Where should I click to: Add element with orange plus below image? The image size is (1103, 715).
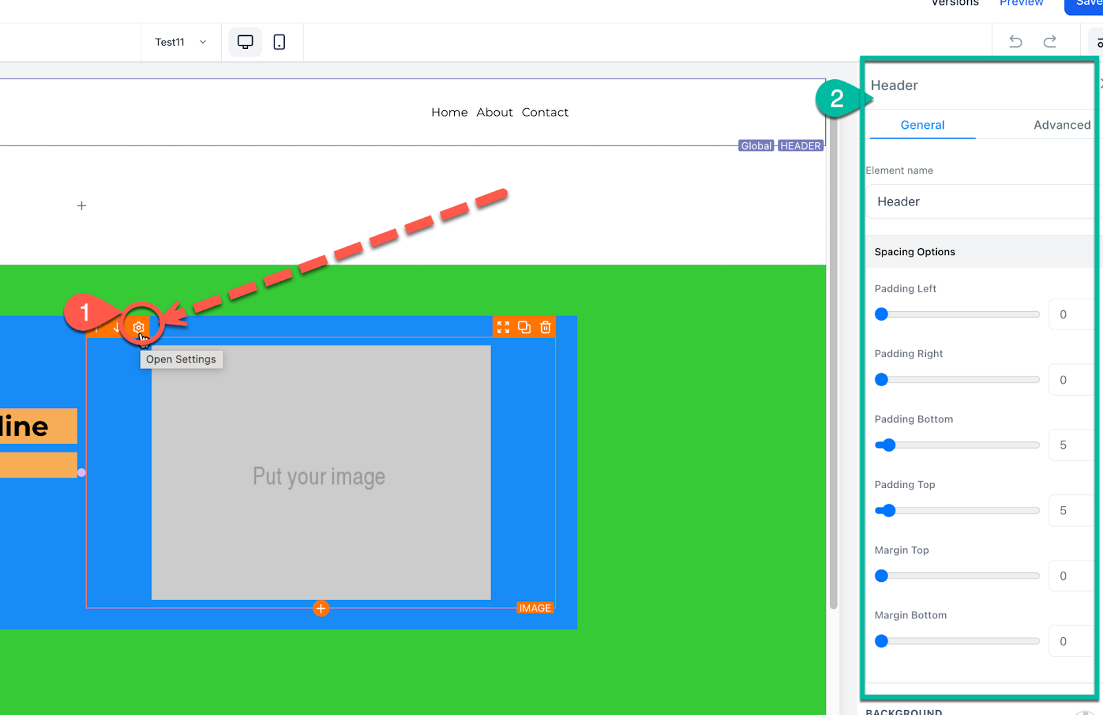[321, 608]
